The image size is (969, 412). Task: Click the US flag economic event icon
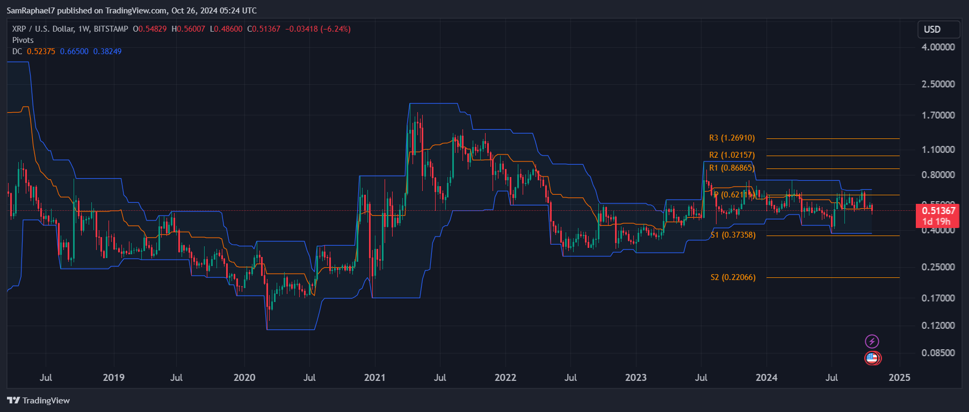(x=872, y=358)
